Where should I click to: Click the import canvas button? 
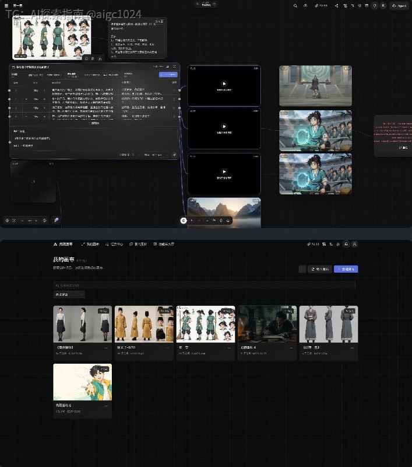click(320, 269)
